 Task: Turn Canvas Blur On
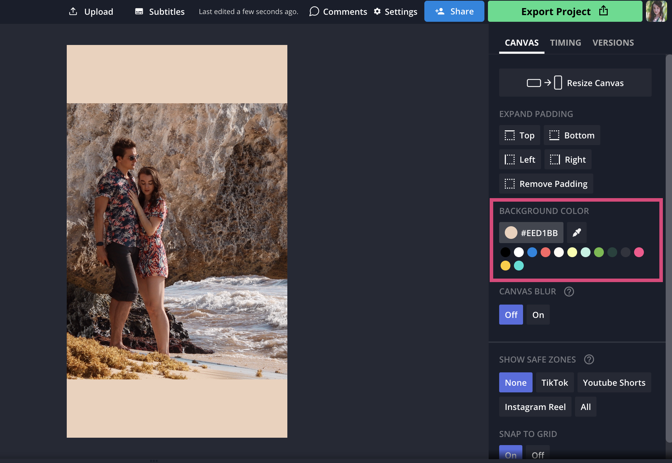(x=538, y=315)
